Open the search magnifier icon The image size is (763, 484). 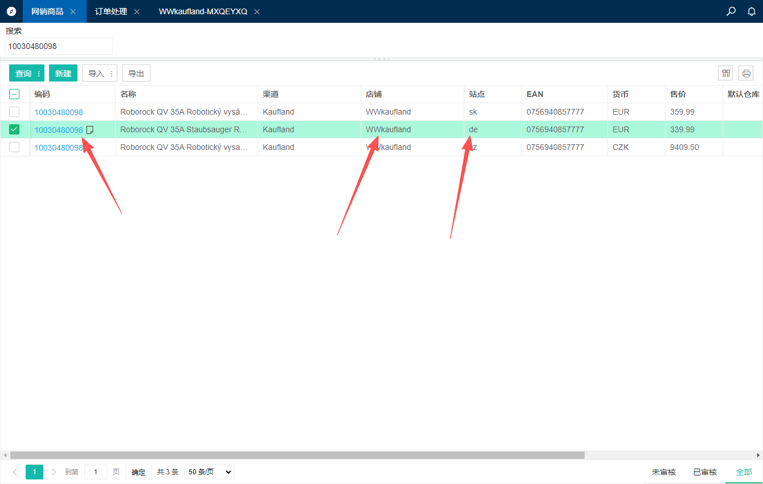(x=731, y=11)
